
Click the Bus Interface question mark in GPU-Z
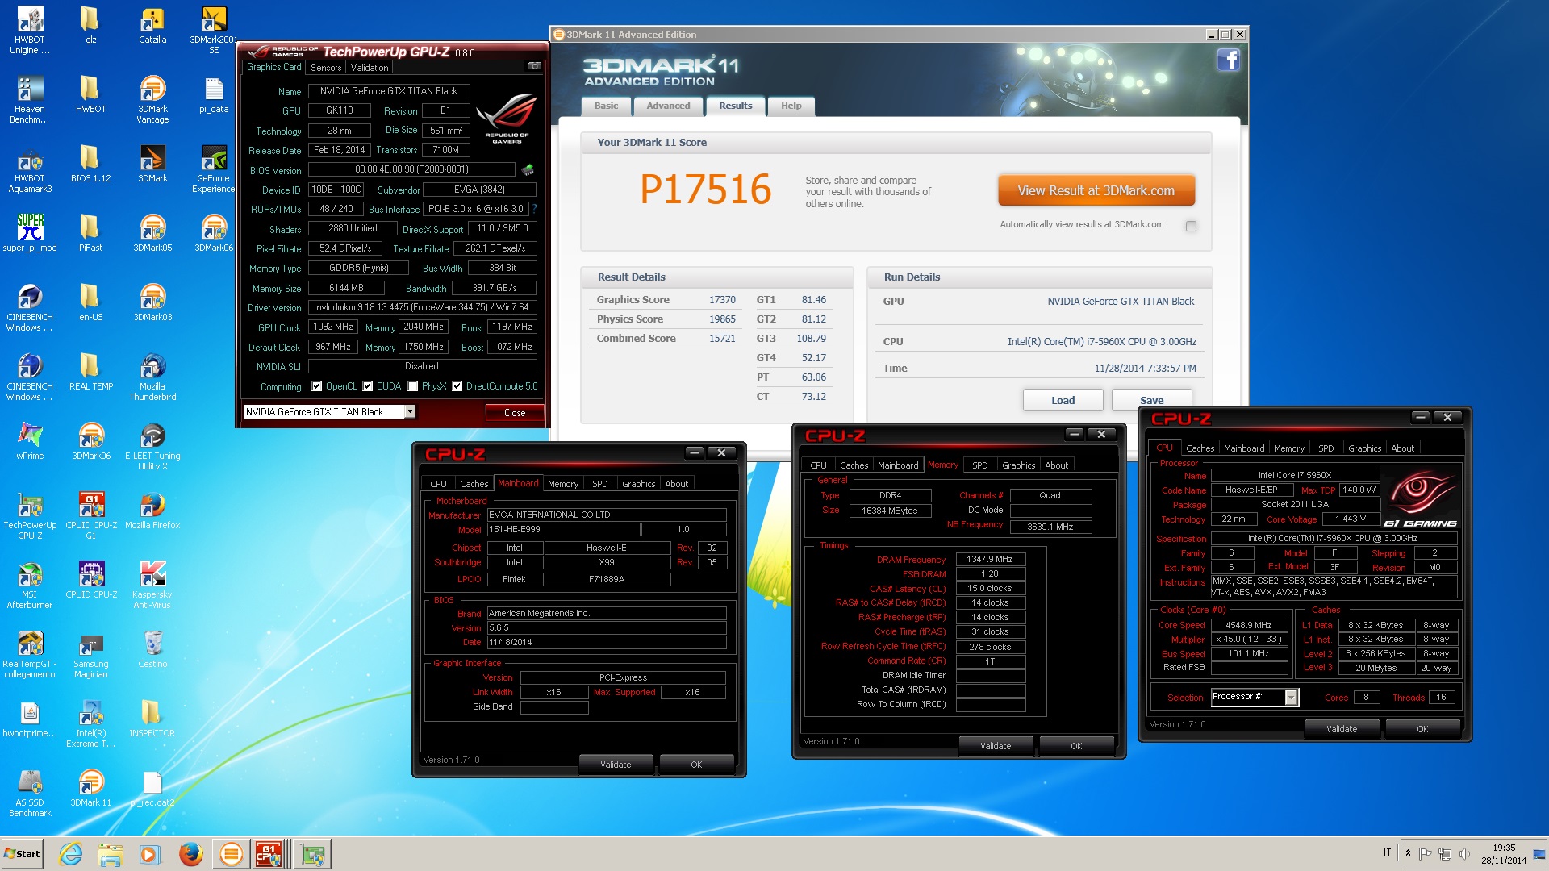coord(534,209)
